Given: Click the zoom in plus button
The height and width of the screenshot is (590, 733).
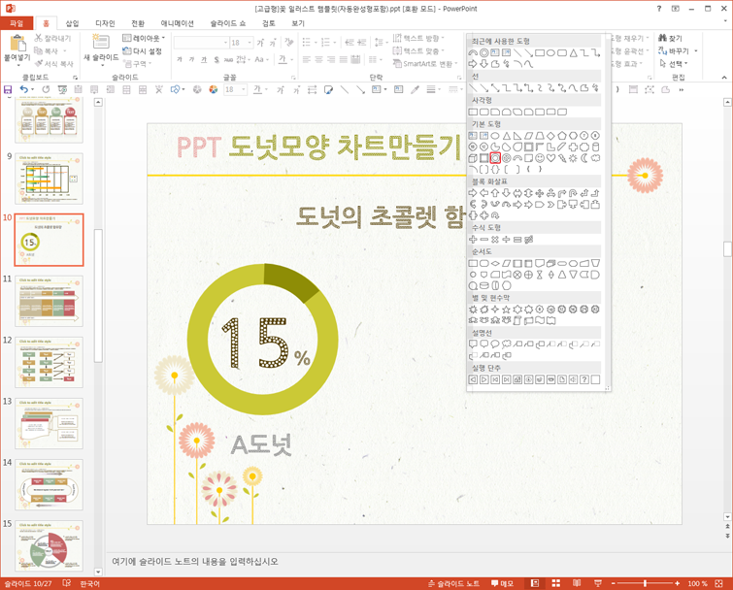Looking at the screenshot, I should click(678, 583).
